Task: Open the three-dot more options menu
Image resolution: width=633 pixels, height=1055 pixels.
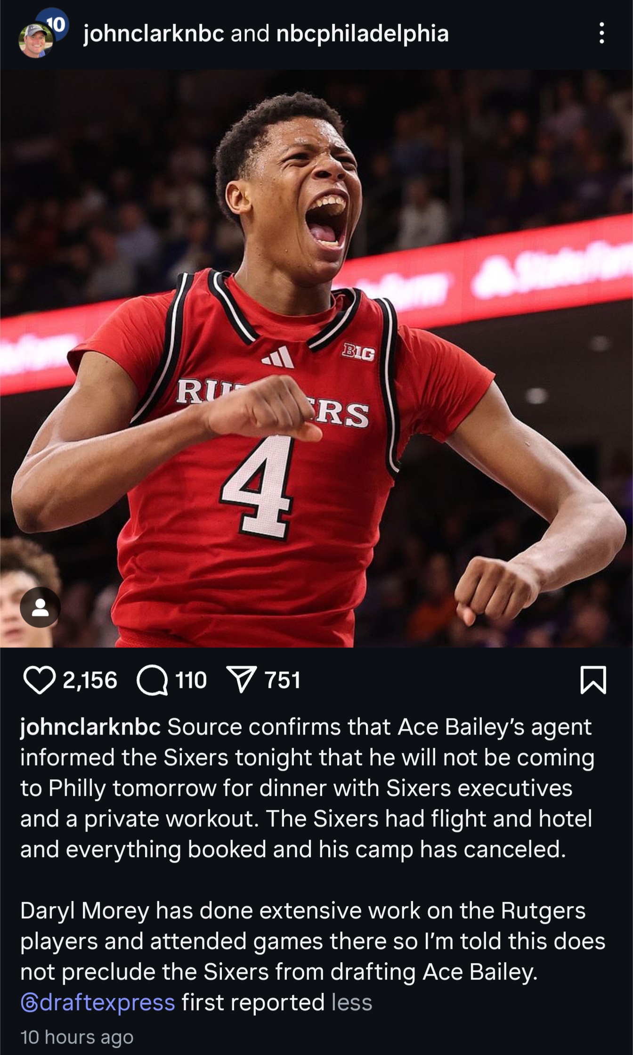Action: [601, 33]
